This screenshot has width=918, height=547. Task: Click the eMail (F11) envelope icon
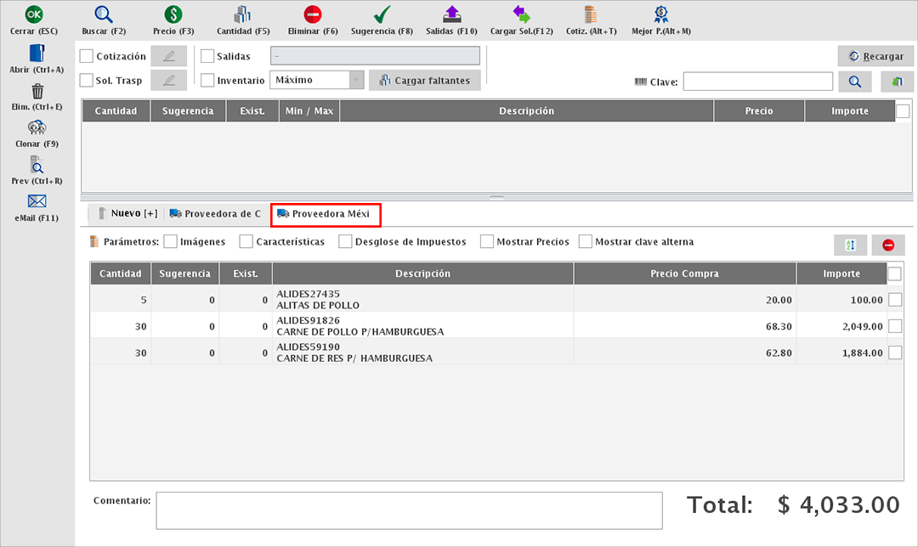tap(37, 201)
